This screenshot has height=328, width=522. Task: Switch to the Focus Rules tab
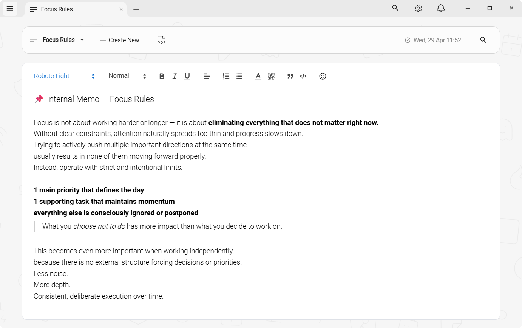57,9
